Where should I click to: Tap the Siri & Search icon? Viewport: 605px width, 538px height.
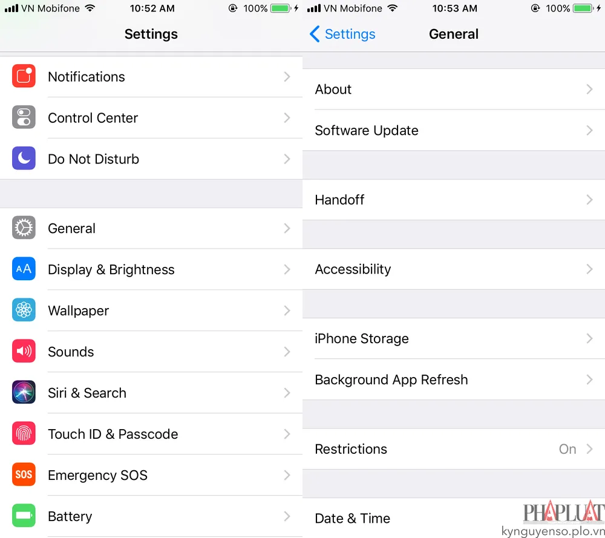point(24,392)
